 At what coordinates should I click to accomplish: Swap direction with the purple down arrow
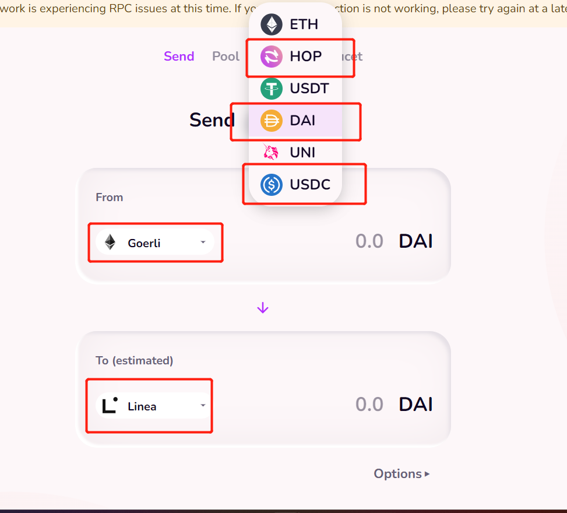coord(263,308)
